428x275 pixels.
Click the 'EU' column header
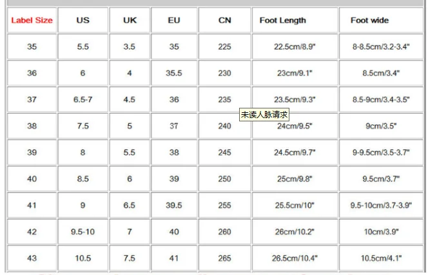point(173,20)
